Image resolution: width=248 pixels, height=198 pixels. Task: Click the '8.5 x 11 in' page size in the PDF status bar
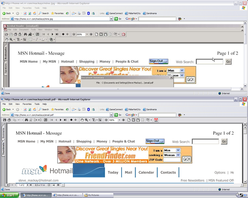[40, 185]
